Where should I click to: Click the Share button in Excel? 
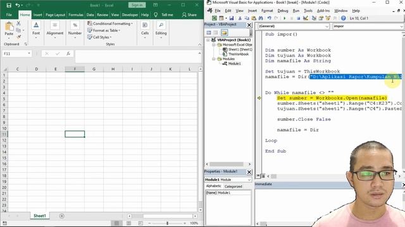click(189, 15)
